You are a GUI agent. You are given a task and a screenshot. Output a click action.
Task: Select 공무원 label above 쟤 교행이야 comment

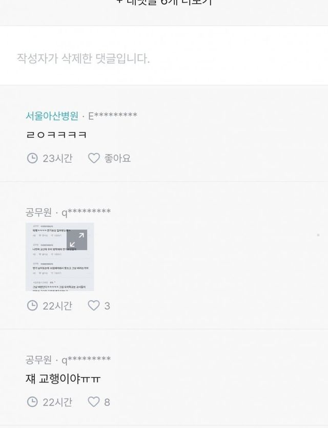(38, 359)
